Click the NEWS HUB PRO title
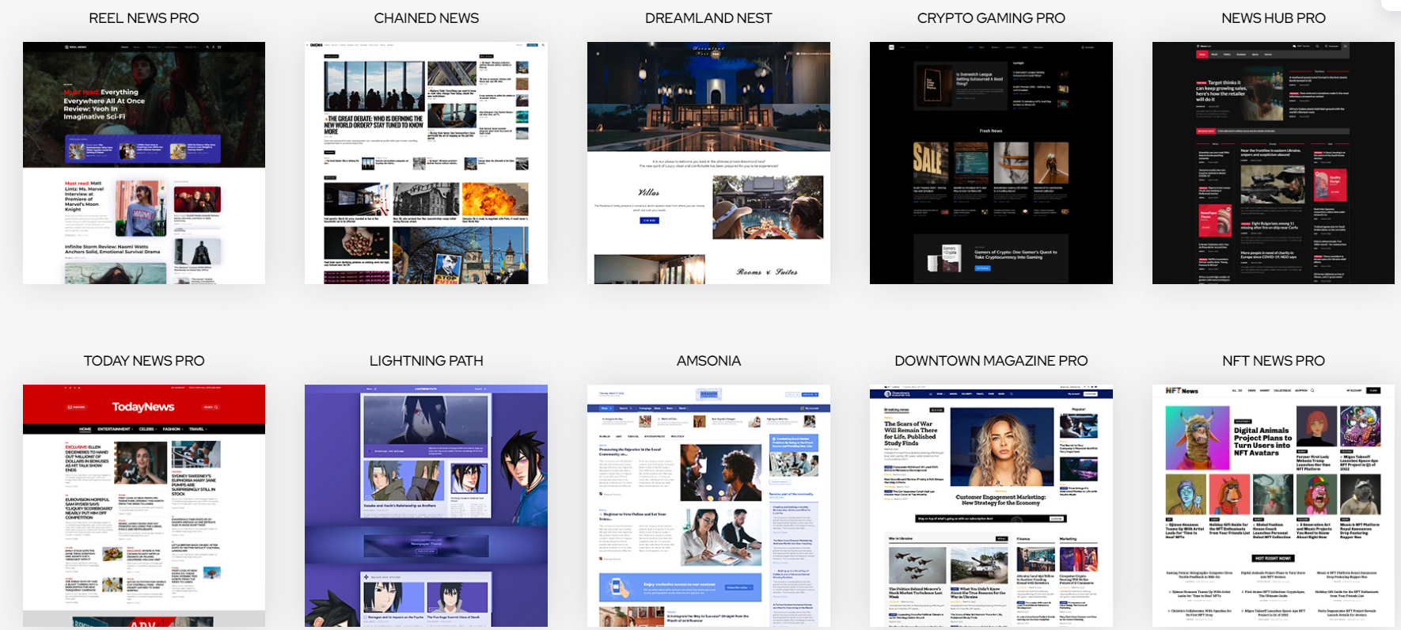This screenshot has width=1401, height=630. [1273, 18]
